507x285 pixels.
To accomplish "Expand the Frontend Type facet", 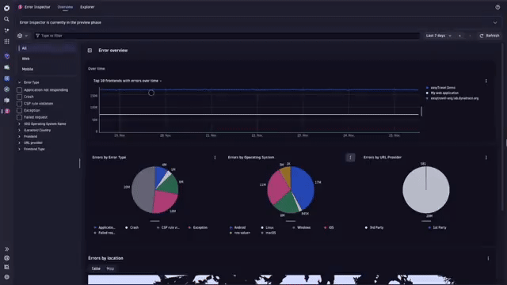I will [19, 150].
